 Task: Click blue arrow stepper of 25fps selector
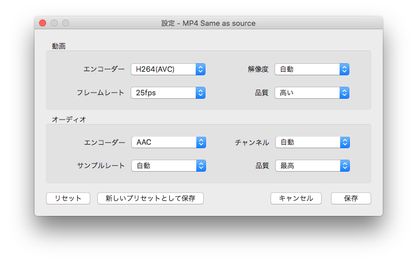pos(200,93)
